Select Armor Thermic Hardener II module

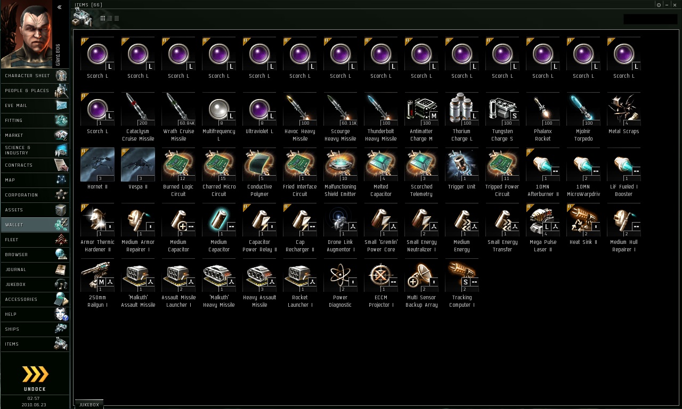click(98, 228)
